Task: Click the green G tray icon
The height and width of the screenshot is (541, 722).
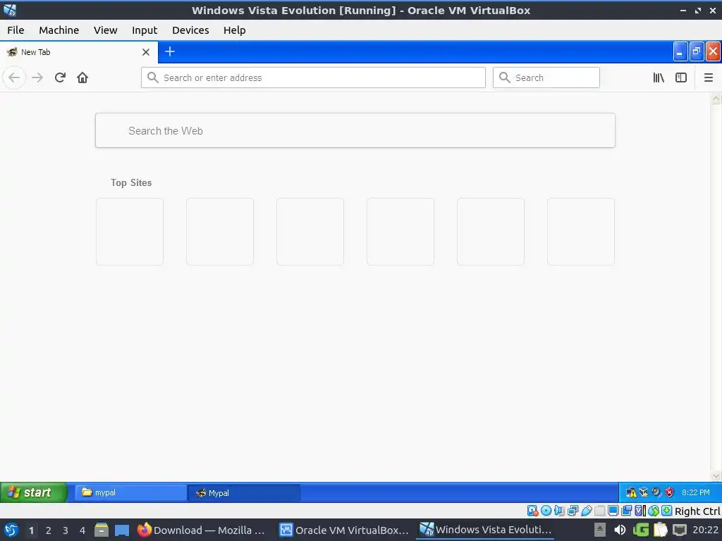Action: click(x=640, y=530)
